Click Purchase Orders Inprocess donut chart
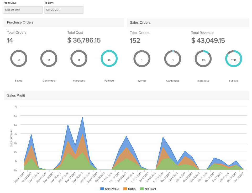 (x=79, y=58)
